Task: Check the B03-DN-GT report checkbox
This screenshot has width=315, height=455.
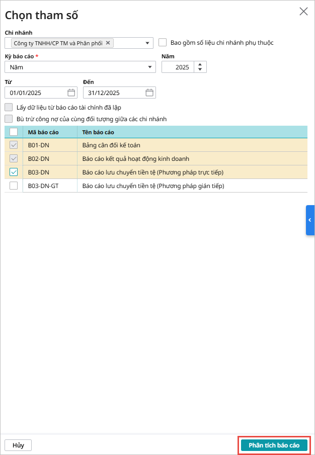Action: pos(14,186)
